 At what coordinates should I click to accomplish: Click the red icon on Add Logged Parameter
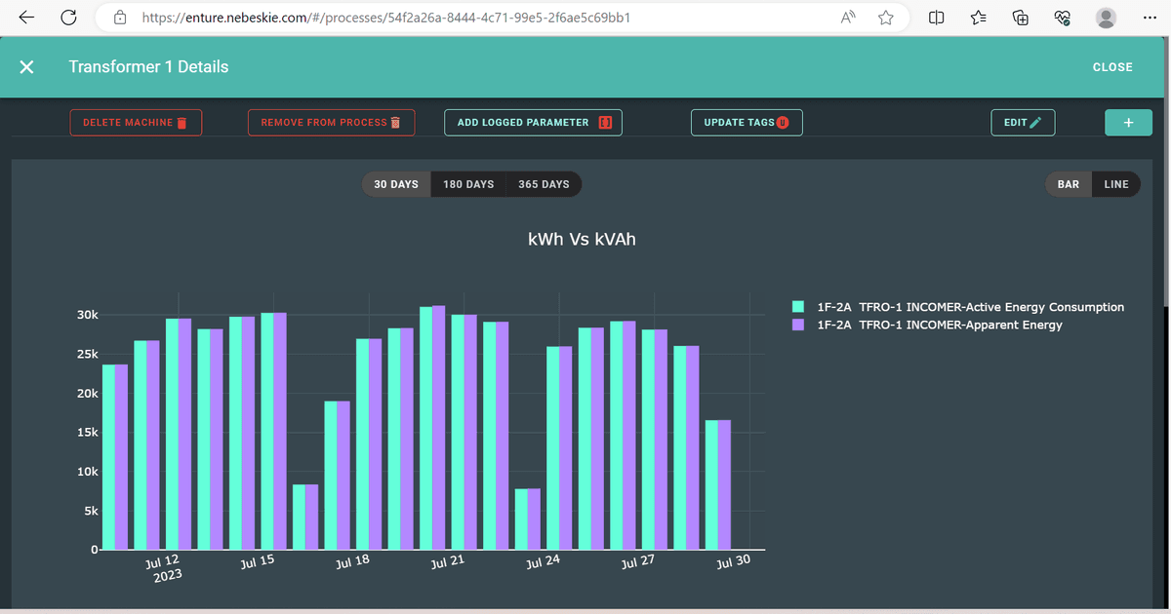pos(605,123)
